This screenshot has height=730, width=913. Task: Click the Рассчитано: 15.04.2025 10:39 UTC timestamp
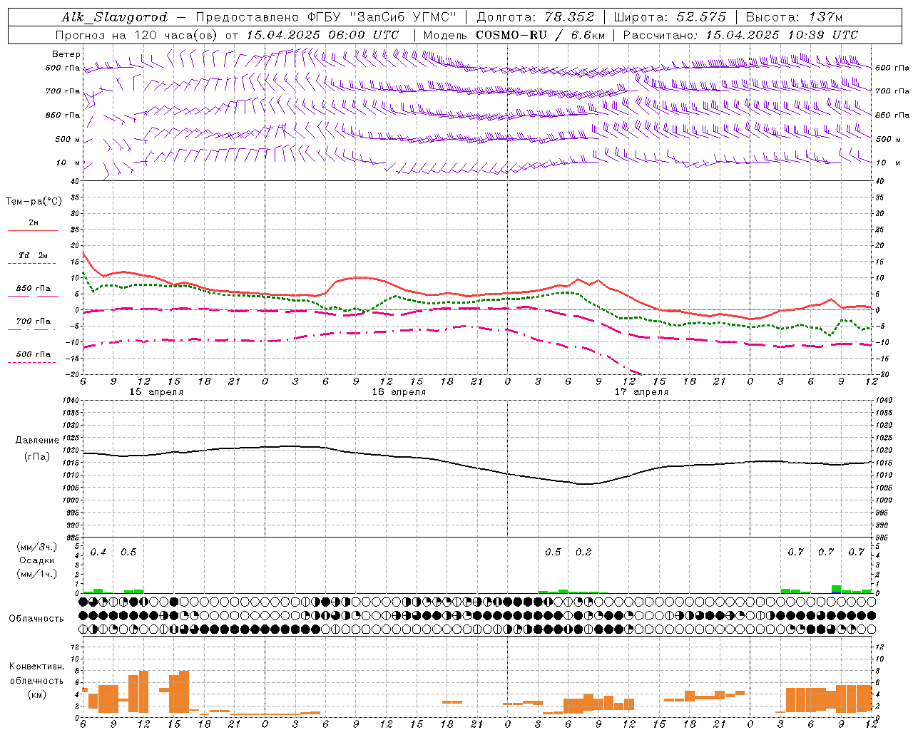point(741,35)
